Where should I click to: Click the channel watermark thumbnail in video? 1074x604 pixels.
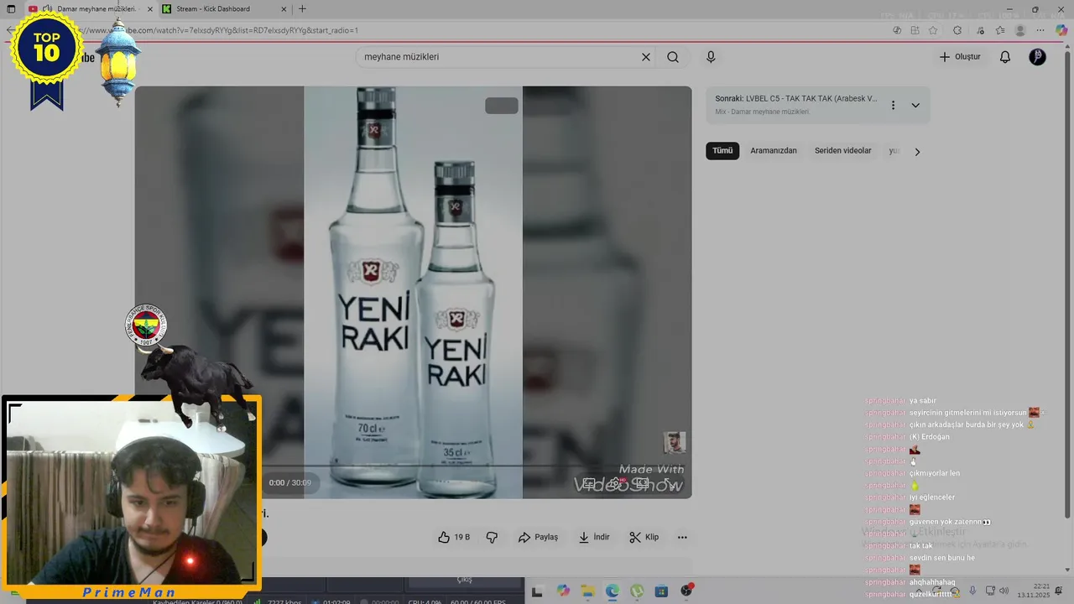675,443
